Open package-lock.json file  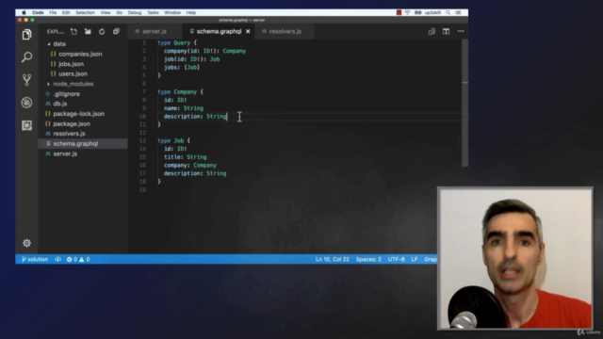(78, 114)
